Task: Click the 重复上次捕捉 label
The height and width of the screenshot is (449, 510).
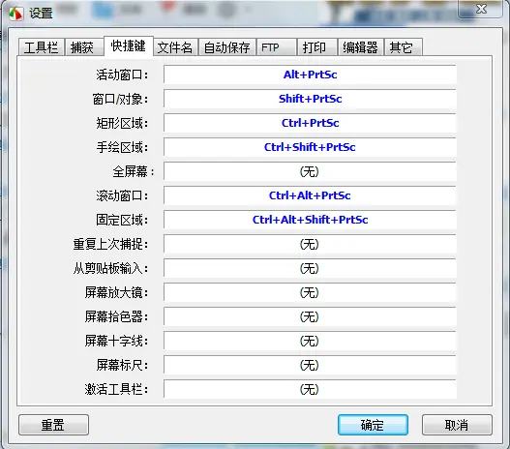Action: point(110,245)
